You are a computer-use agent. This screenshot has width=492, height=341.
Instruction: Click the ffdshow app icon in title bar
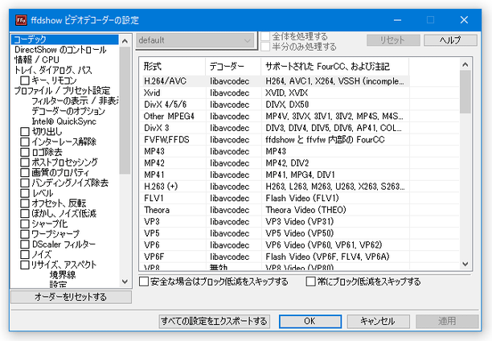click(22, 20)
